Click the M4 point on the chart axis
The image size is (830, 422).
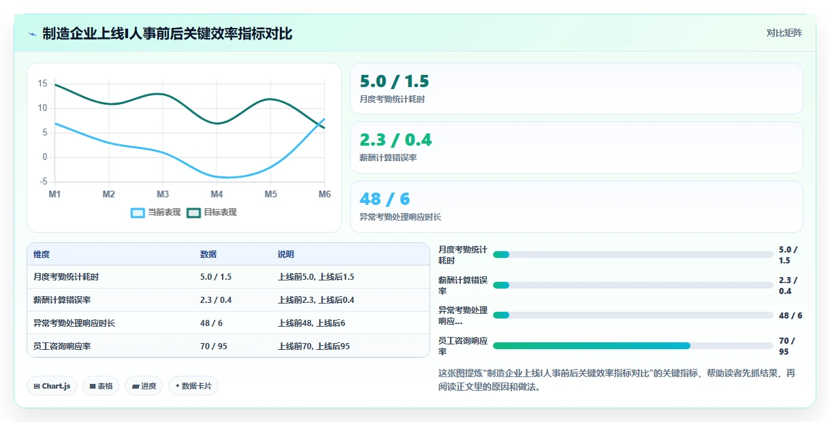pyautogui.click(x=217, y=194)
